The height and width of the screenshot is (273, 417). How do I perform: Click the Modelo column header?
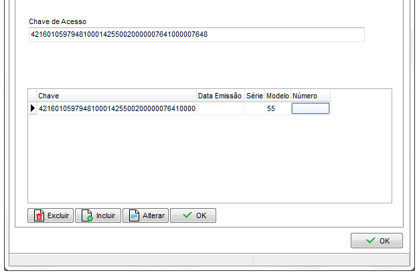(x=278, y=96)
